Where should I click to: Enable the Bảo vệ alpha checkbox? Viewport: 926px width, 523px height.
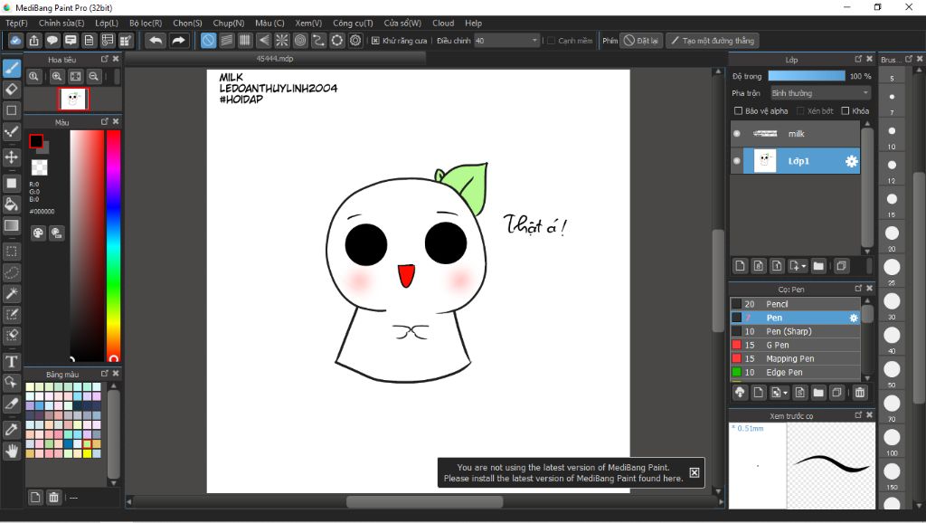(739, 111)
